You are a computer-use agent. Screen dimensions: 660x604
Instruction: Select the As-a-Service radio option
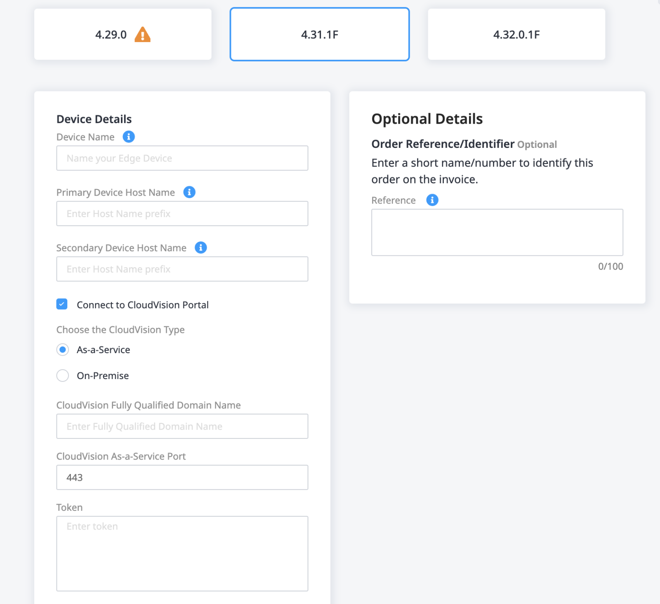pos(63,350)
